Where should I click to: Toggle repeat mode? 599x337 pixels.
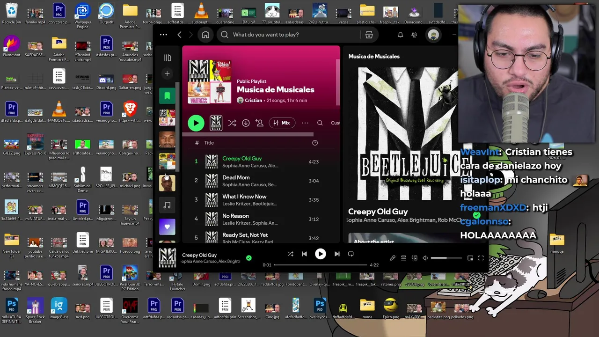coord(351,254)
